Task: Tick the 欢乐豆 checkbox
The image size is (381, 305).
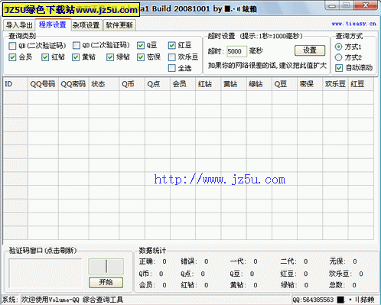Action: click(x=172, y=57)
